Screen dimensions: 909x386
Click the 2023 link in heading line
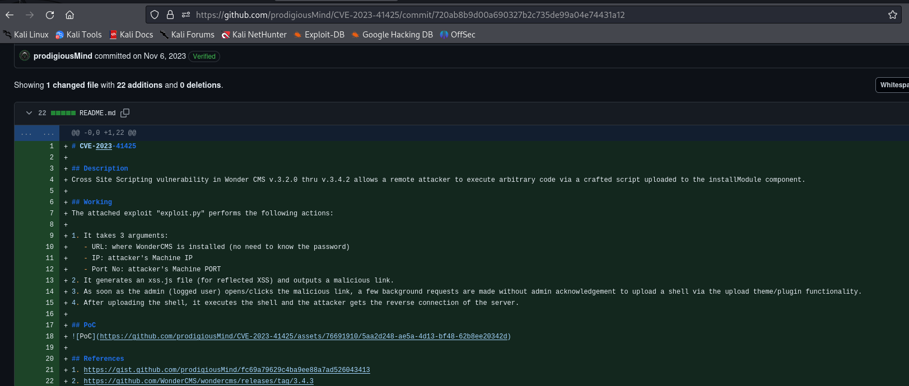(104, 146)
